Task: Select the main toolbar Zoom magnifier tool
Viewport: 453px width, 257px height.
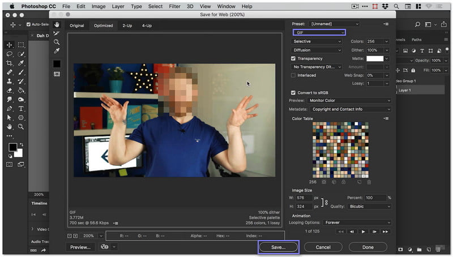Action: (x=21, y=127)
